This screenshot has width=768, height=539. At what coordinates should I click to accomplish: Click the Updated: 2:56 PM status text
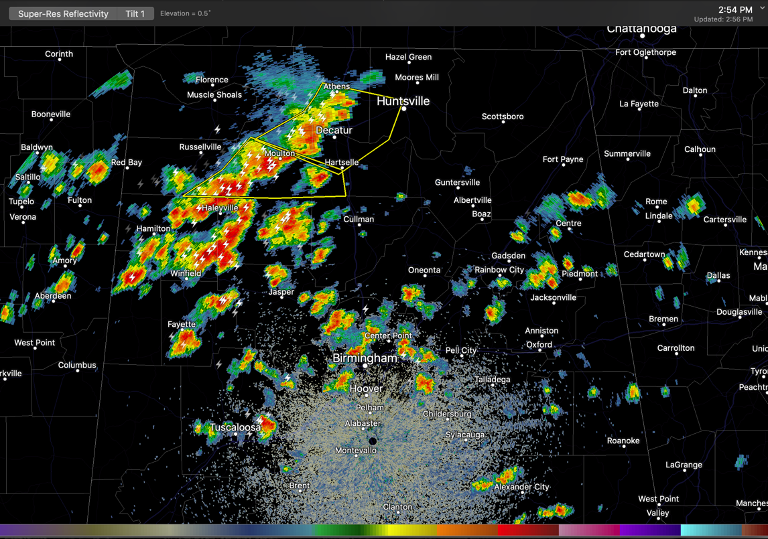(722, 19)
